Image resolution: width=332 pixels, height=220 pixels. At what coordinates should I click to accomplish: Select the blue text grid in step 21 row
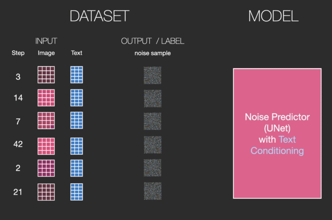pyautogui.click(x=77, y=192)
